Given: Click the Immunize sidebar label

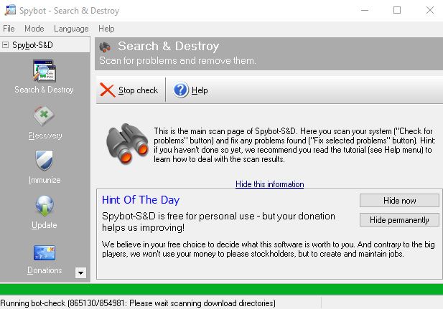Looking at the screenshot, I should tap(45, 180).
